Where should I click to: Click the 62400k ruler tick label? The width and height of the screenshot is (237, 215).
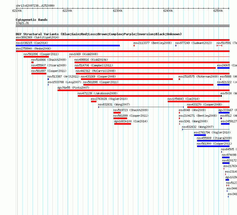point(168,11)
